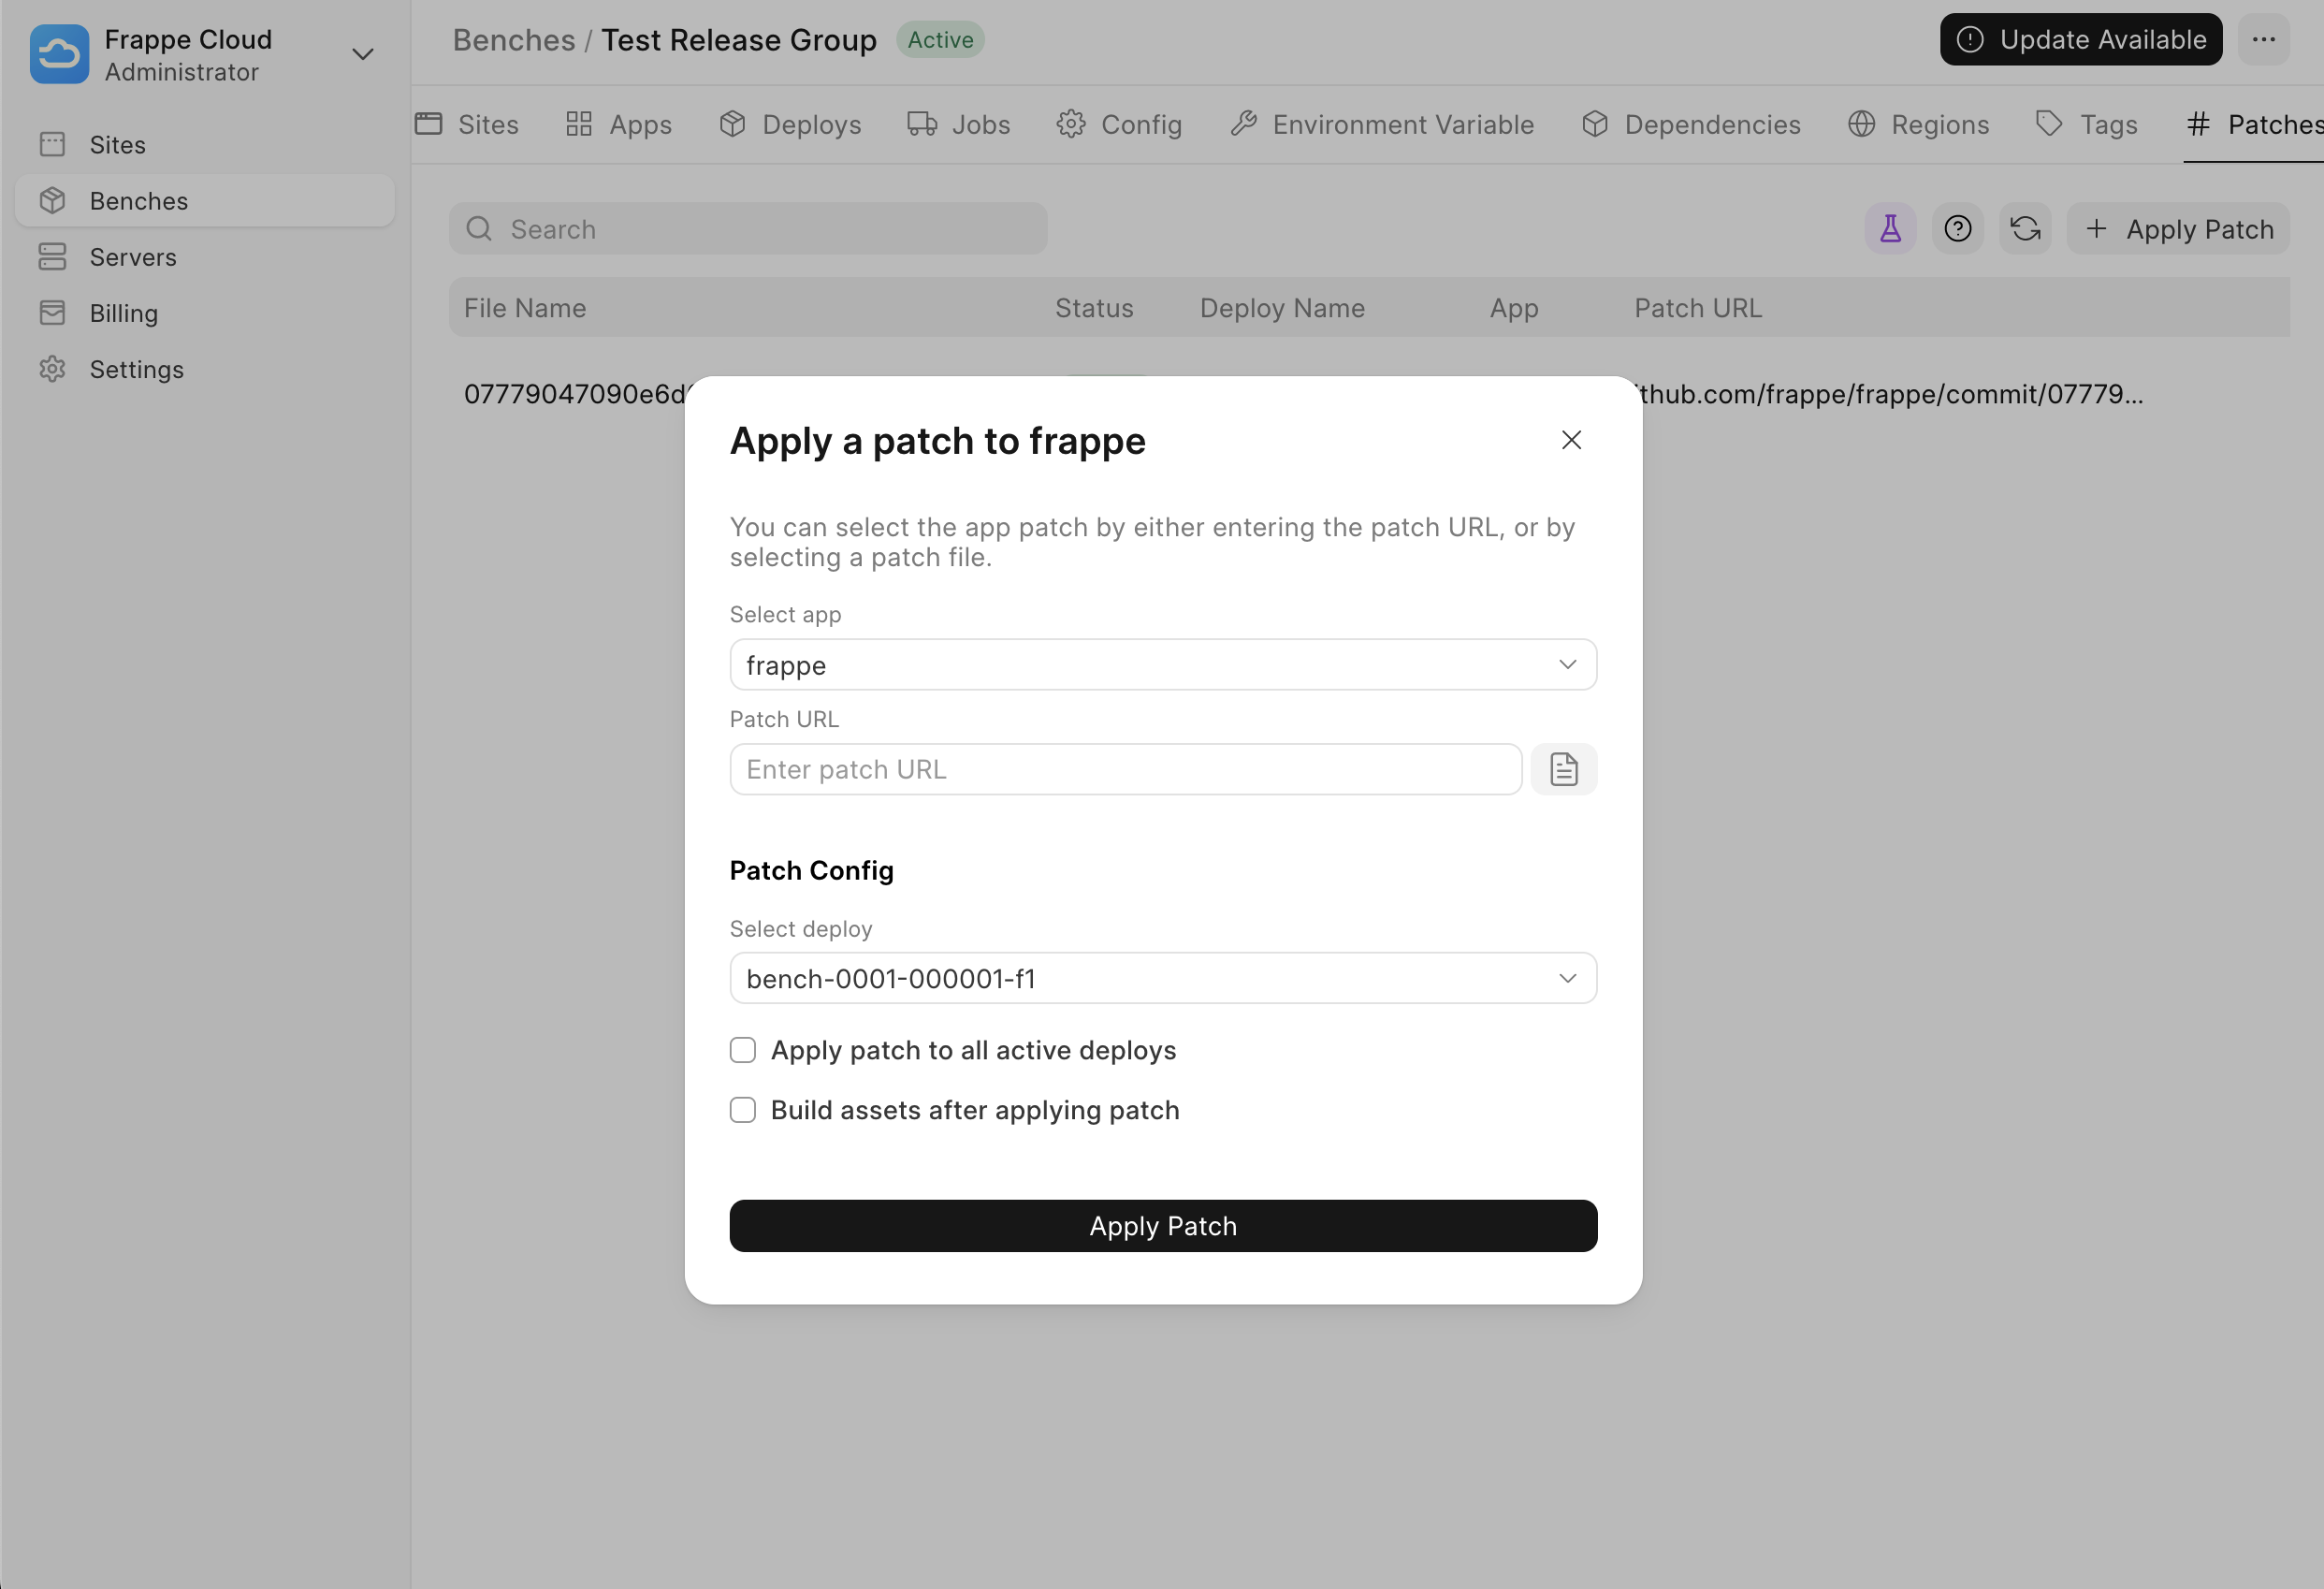Expand the Select app dropdown
This screenshot has width=2324, height=1589.
tap(1162, 665)
